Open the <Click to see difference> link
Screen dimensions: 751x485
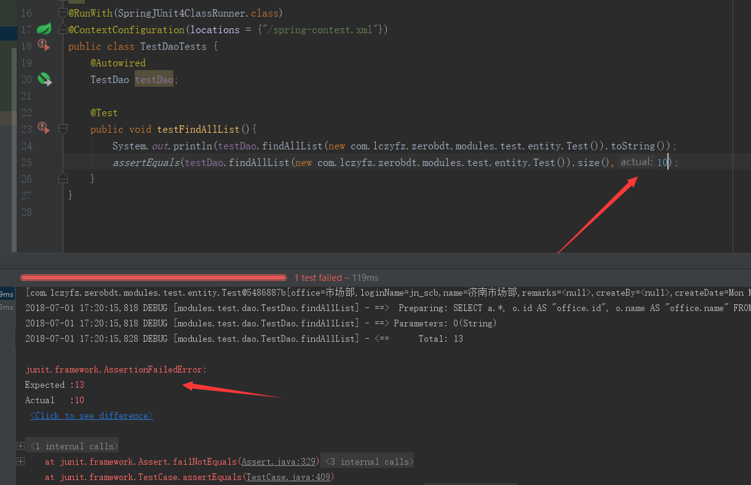click(x=92, y=416)
